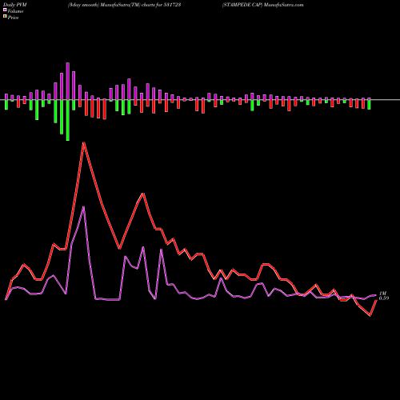Click the '1M' label at line end
Screen dimensions: 400x400
[x=382, y=294]
